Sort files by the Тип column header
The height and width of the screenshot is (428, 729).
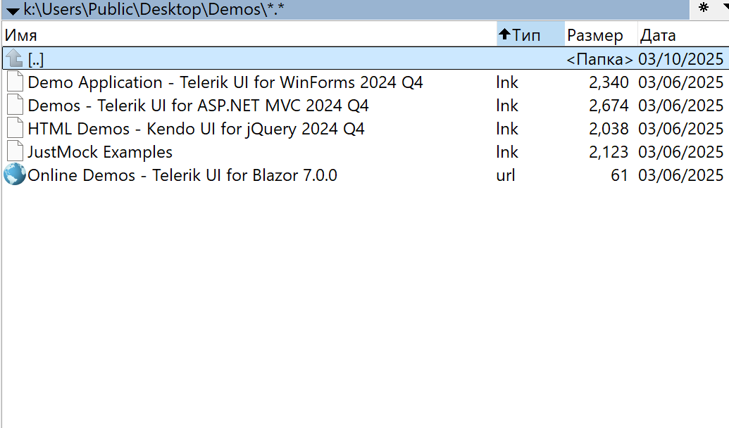click(x=530, y=35)
